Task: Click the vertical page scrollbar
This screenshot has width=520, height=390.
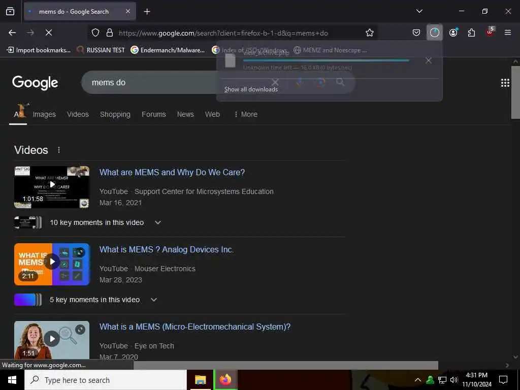Action: pyautogui.click(x=515, y=92)
